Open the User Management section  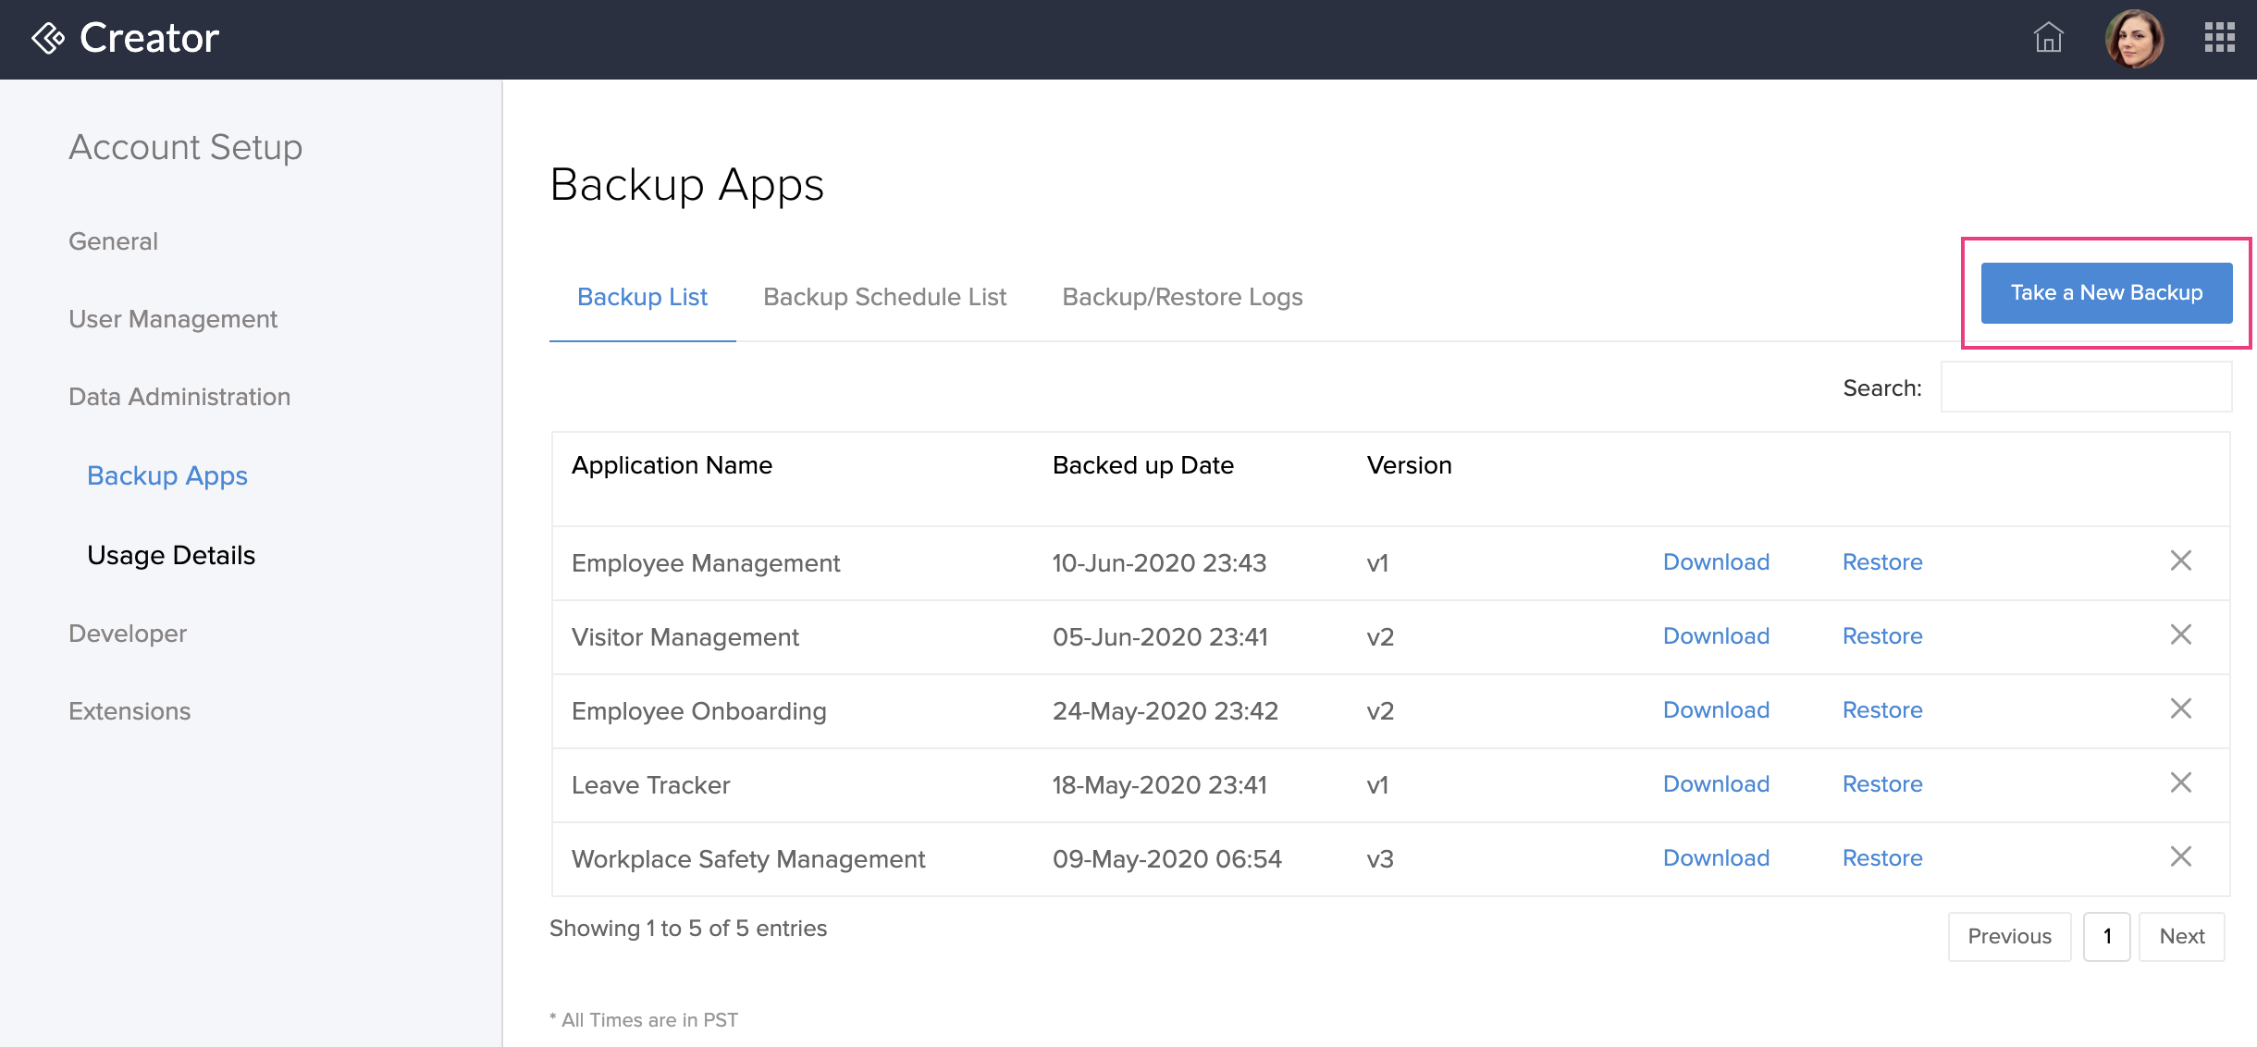(x=172, y=318)
